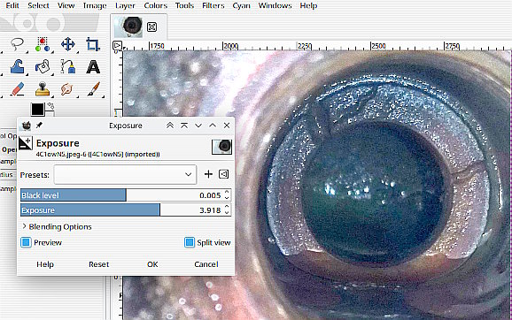The image size is (512, 320).
Task: Choose the Clone stamp tool
Action: pos(43,88)
